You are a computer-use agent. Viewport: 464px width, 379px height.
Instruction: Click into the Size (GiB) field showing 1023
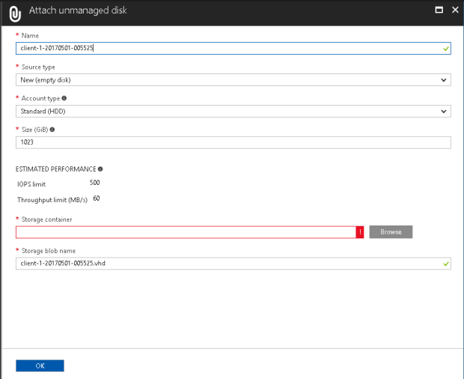(233, 142)
